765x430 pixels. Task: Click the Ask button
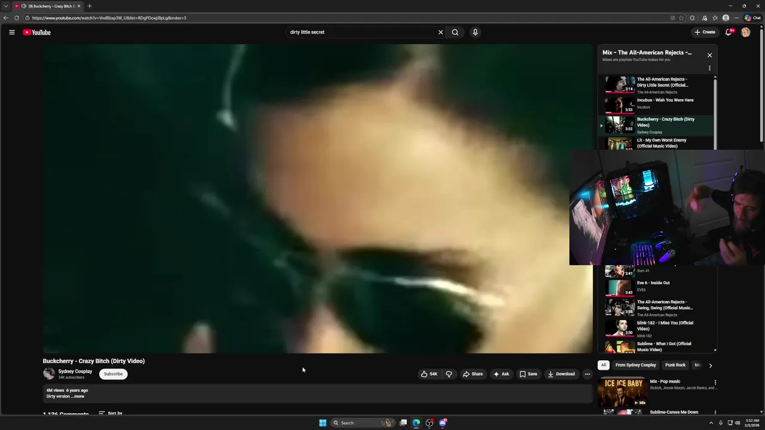501,374
